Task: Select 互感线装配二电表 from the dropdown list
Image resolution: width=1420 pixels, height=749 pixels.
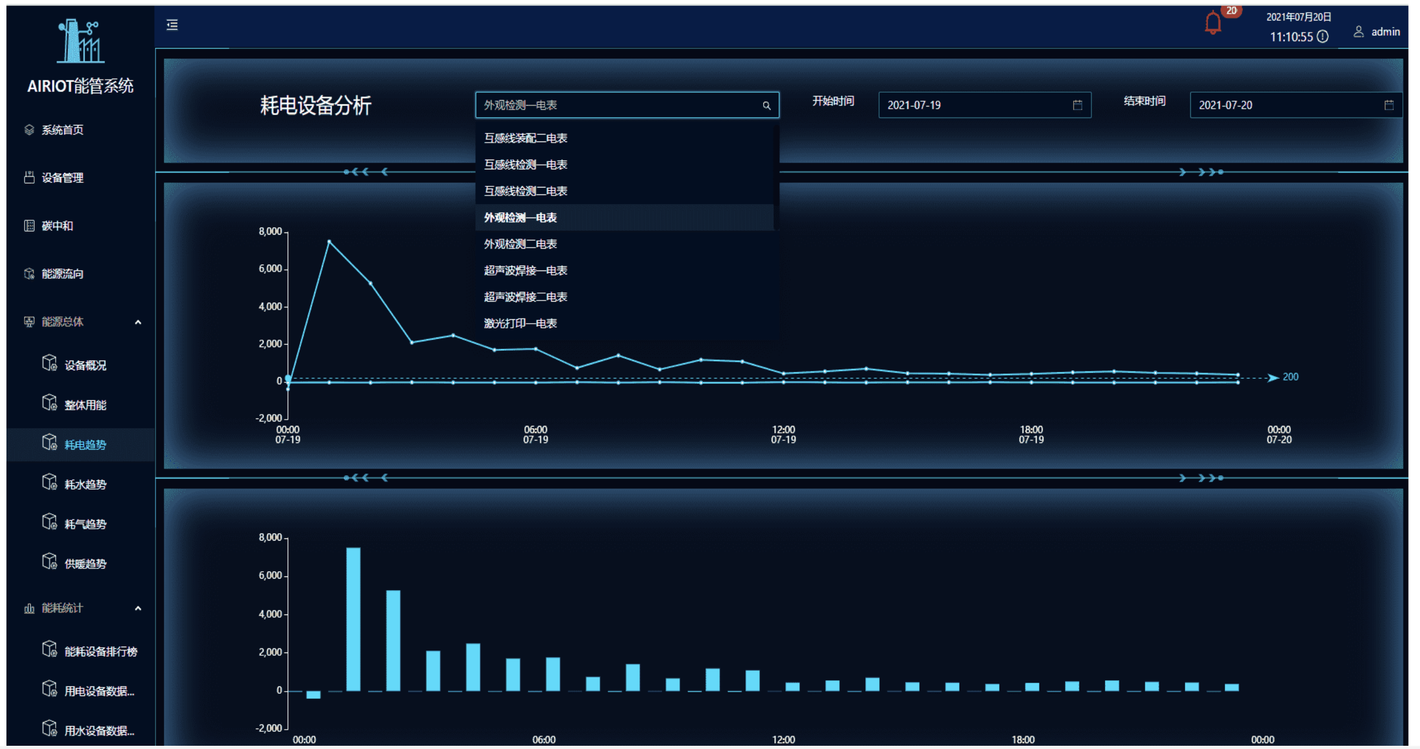Action: pyautogui.click(x=624, y=138)
